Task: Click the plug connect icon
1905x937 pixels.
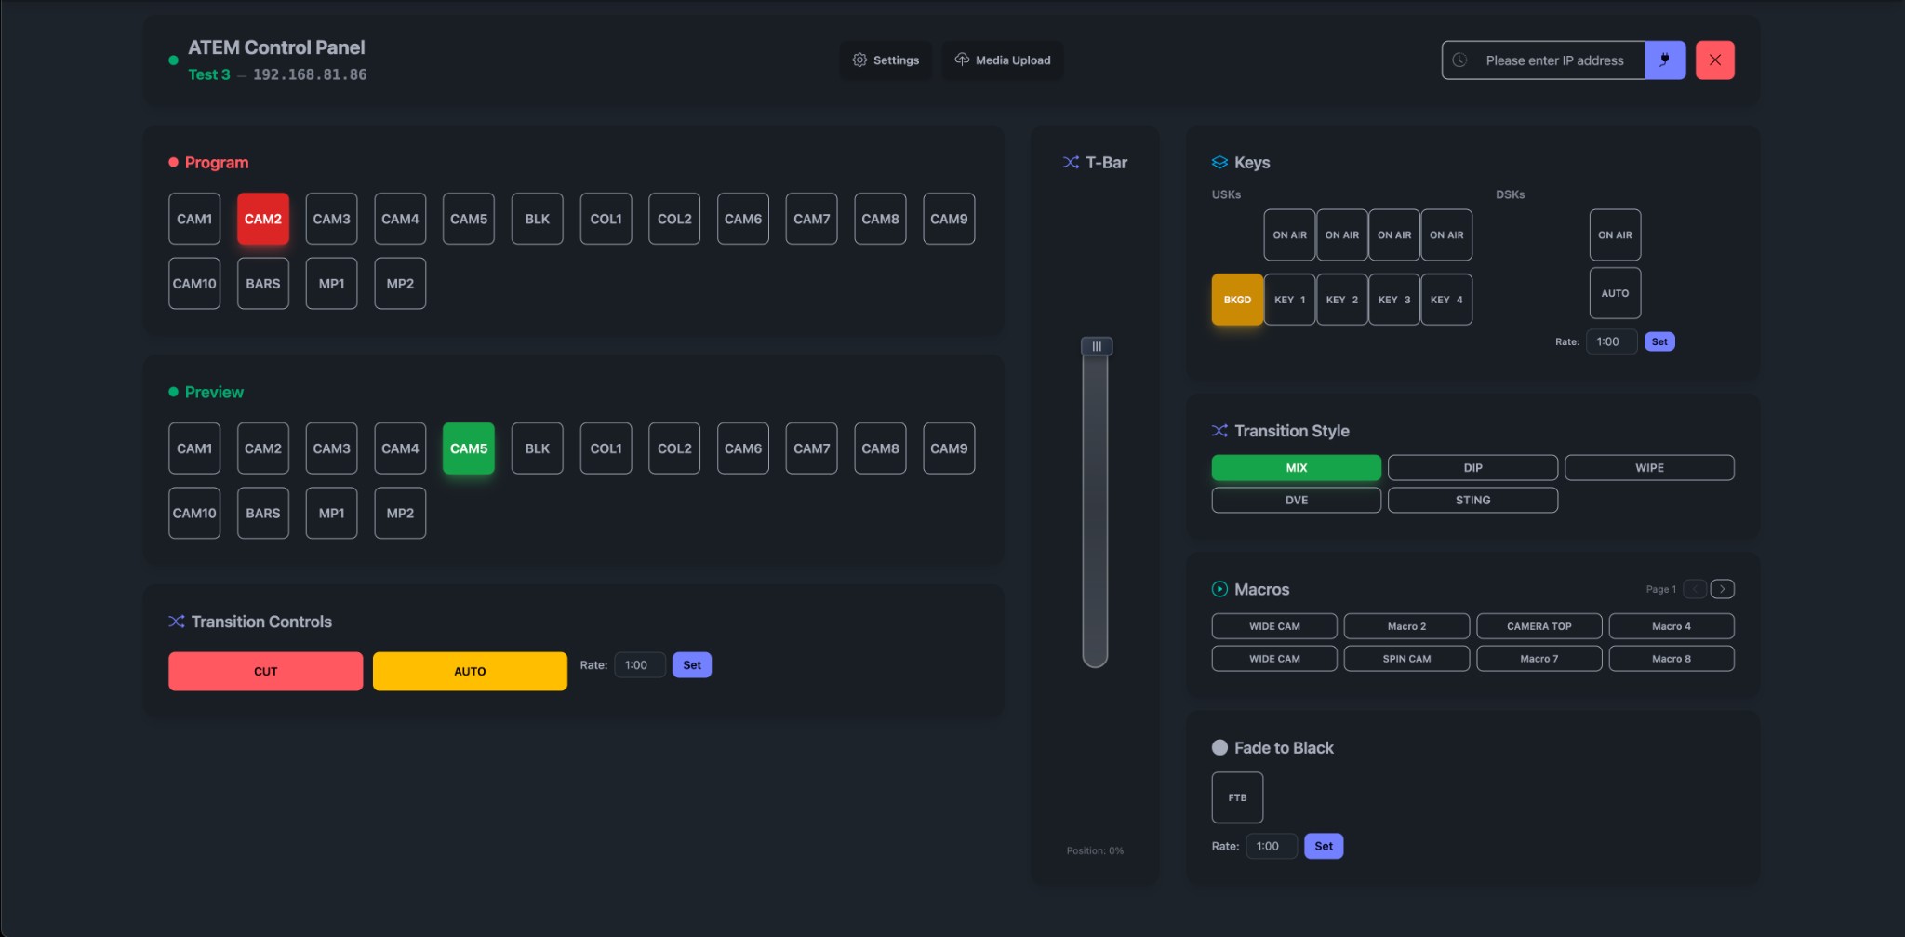Action: click(1665, 60)
